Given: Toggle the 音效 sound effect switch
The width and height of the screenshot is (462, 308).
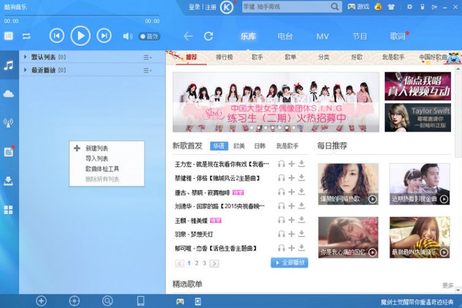Looking at the screenshot, I should pyautogui.click(x=149, y=36).
